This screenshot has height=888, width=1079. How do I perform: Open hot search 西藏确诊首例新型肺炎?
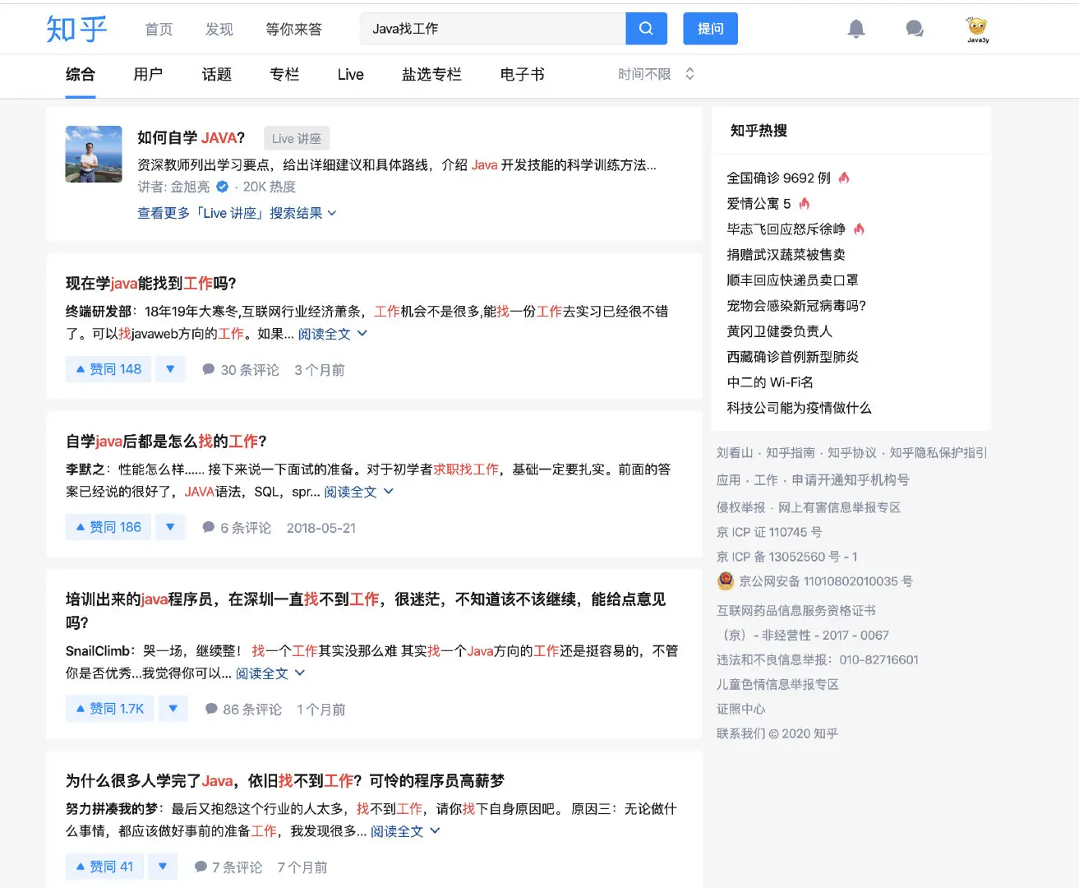[x=793, y=356]
